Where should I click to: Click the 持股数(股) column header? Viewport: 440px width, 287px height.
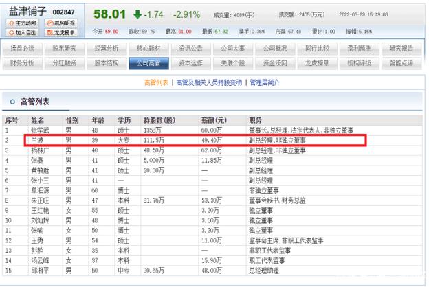[159, 120]
